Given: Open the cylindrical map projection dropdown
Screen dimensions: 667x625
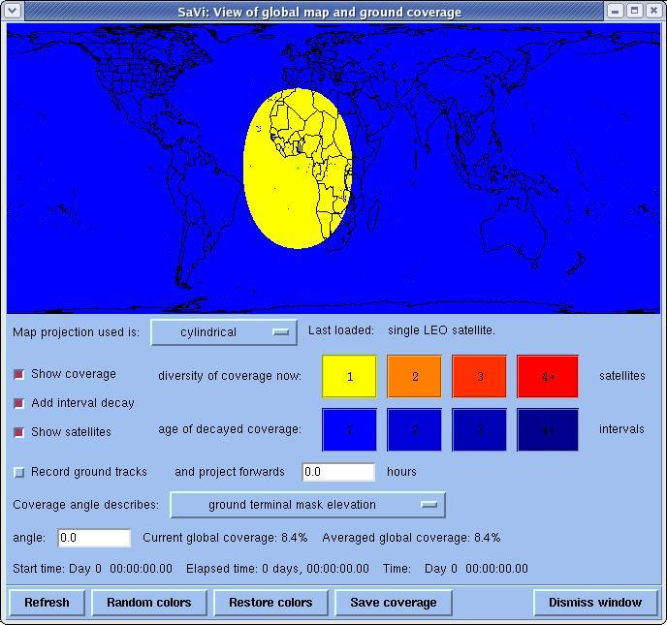Looking at the screenshot, I should 223,331.
